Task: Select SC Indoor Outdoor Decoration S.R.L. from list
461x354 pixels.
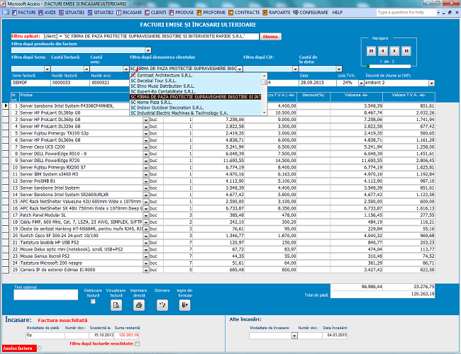Action: [x=196, y=108]
